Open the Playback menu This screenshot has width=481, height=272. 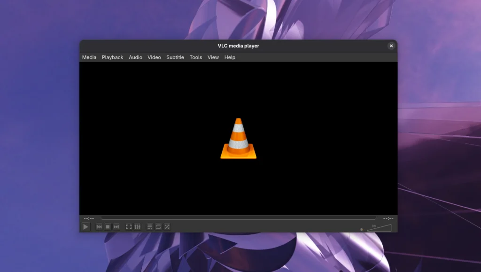[112, 57]
